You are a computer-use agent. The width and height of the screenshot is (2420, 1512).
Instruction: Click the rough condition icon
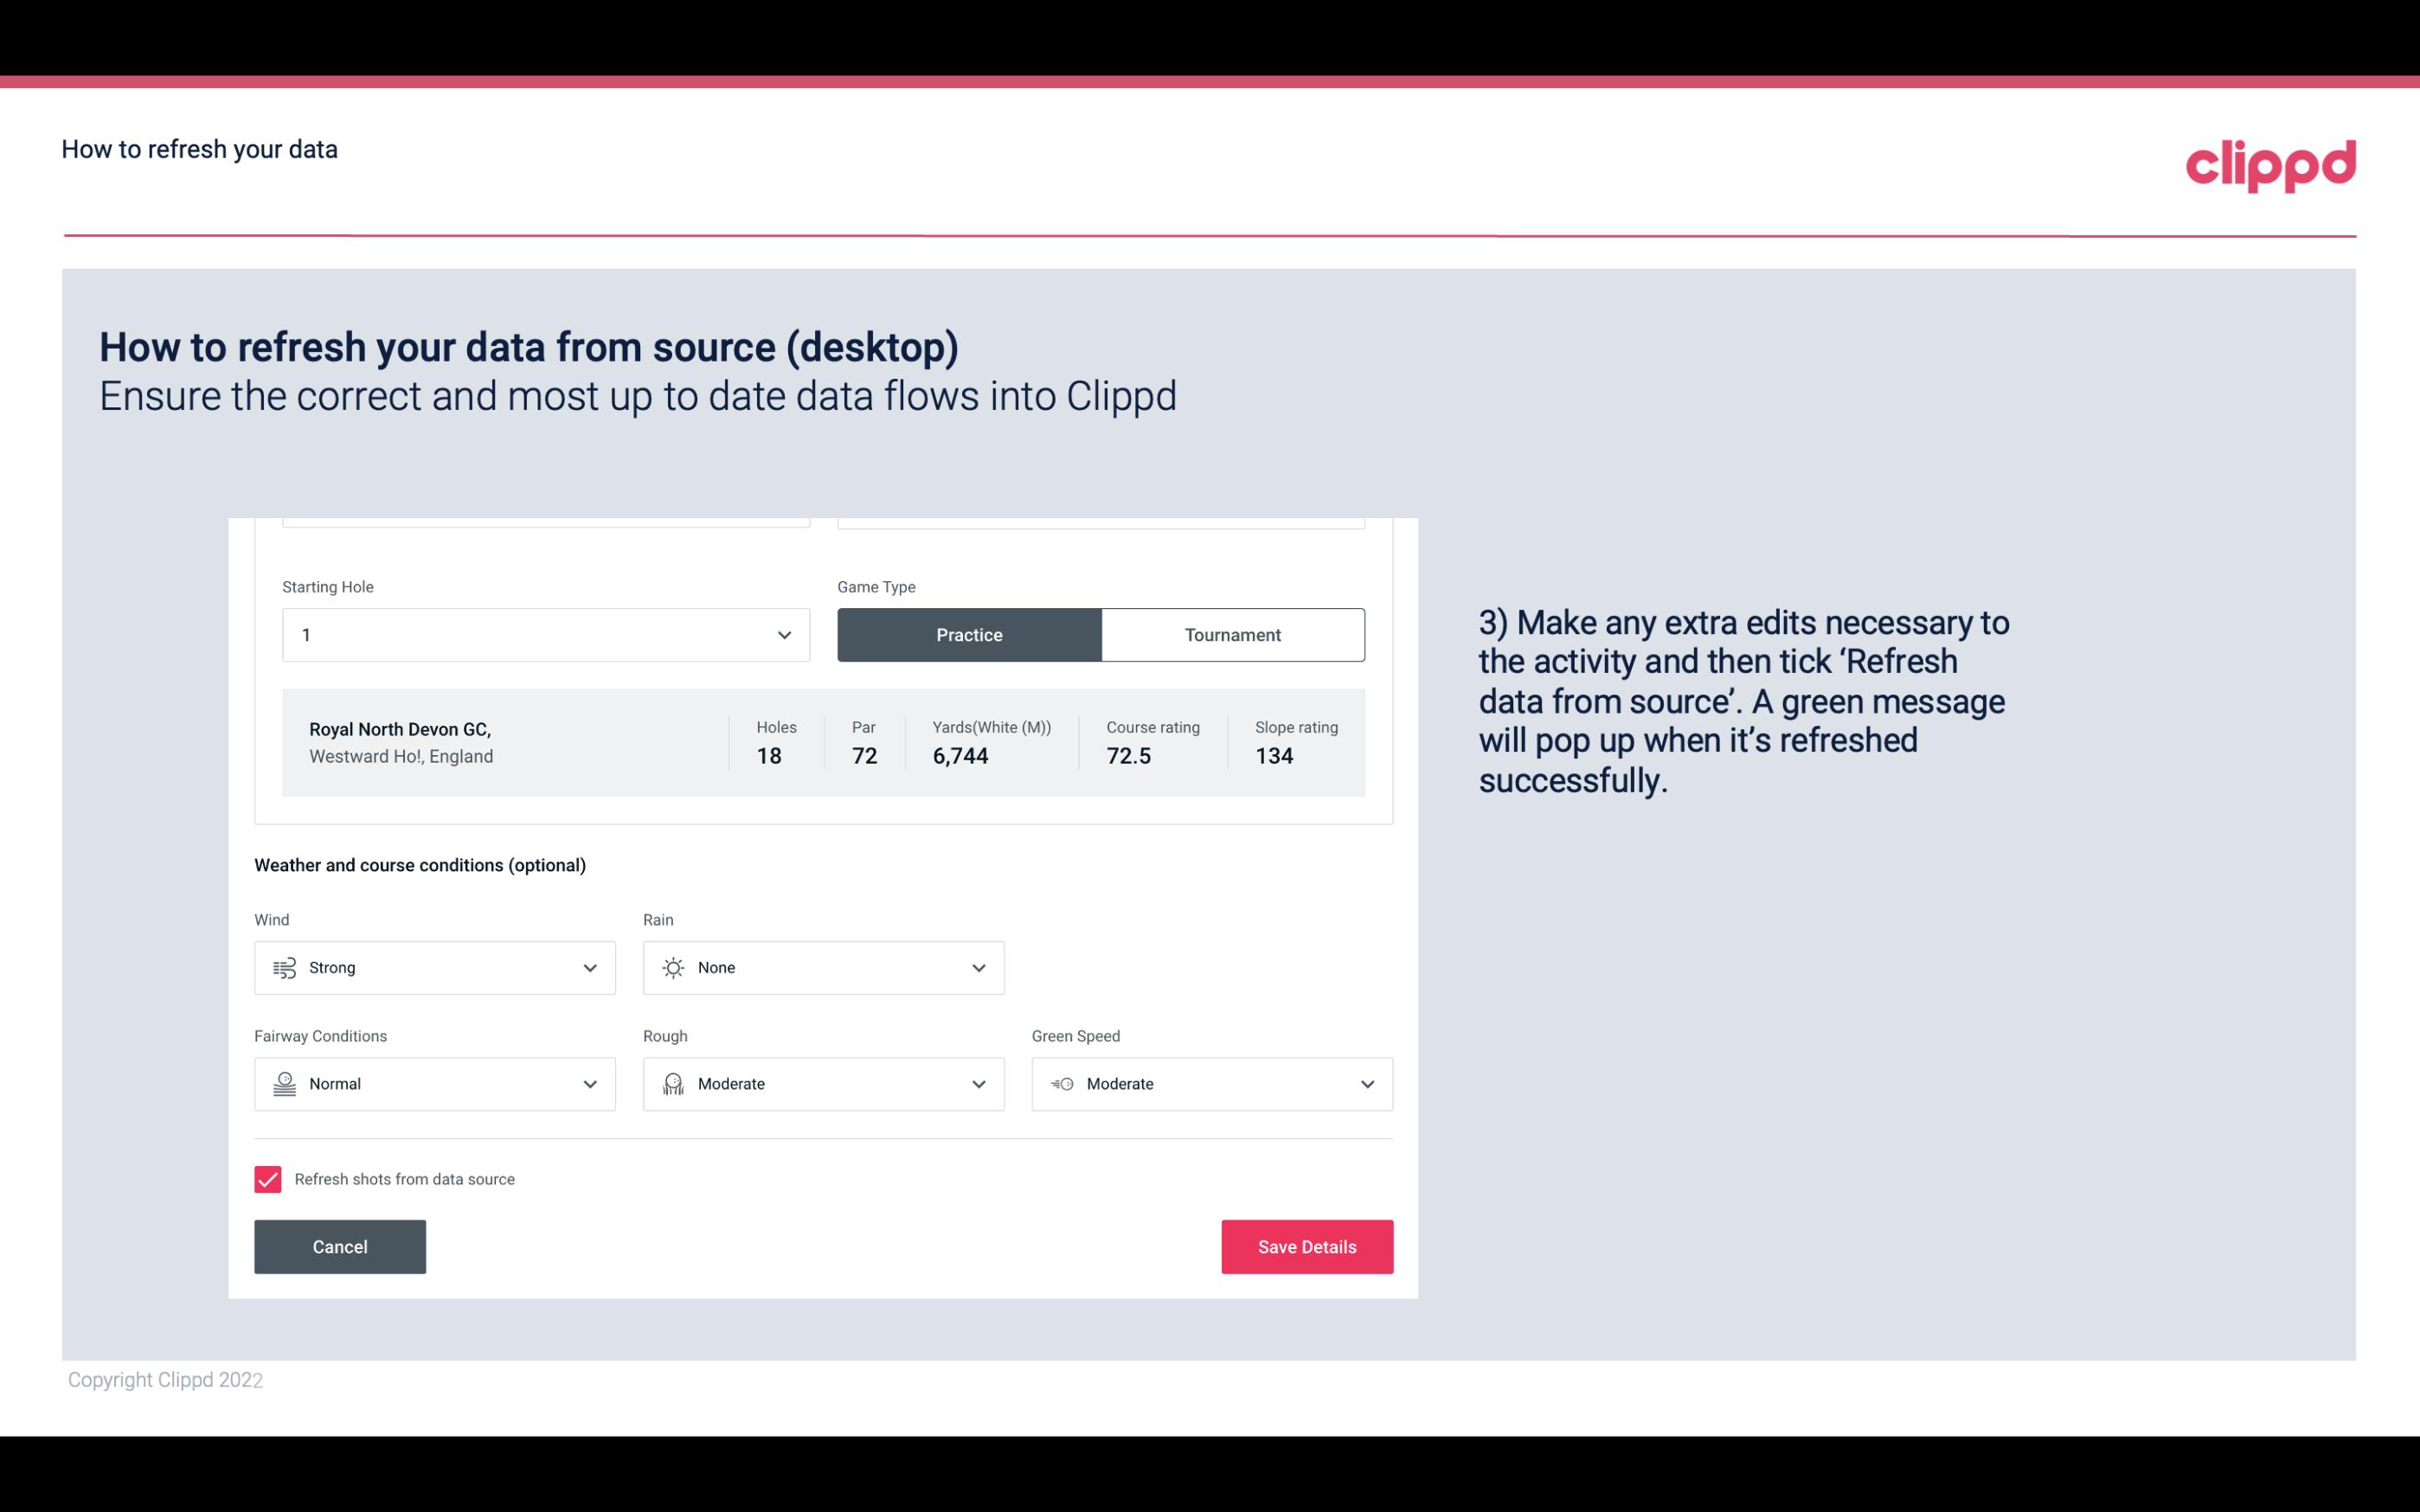pos(672,1084)
